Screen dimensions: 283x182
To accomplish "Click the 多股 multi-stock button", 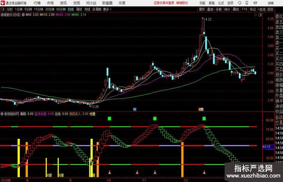I will pos(219,9).
